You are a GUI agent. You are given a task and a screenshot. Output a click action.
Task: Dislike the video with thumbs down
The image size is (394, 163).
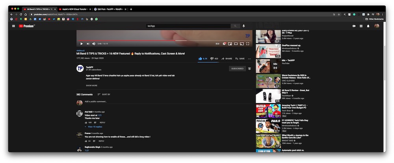coord(214,59)
